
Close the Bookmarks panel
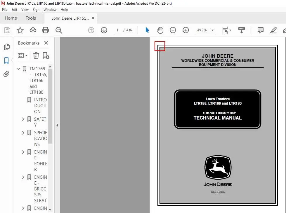coord(46,43)
